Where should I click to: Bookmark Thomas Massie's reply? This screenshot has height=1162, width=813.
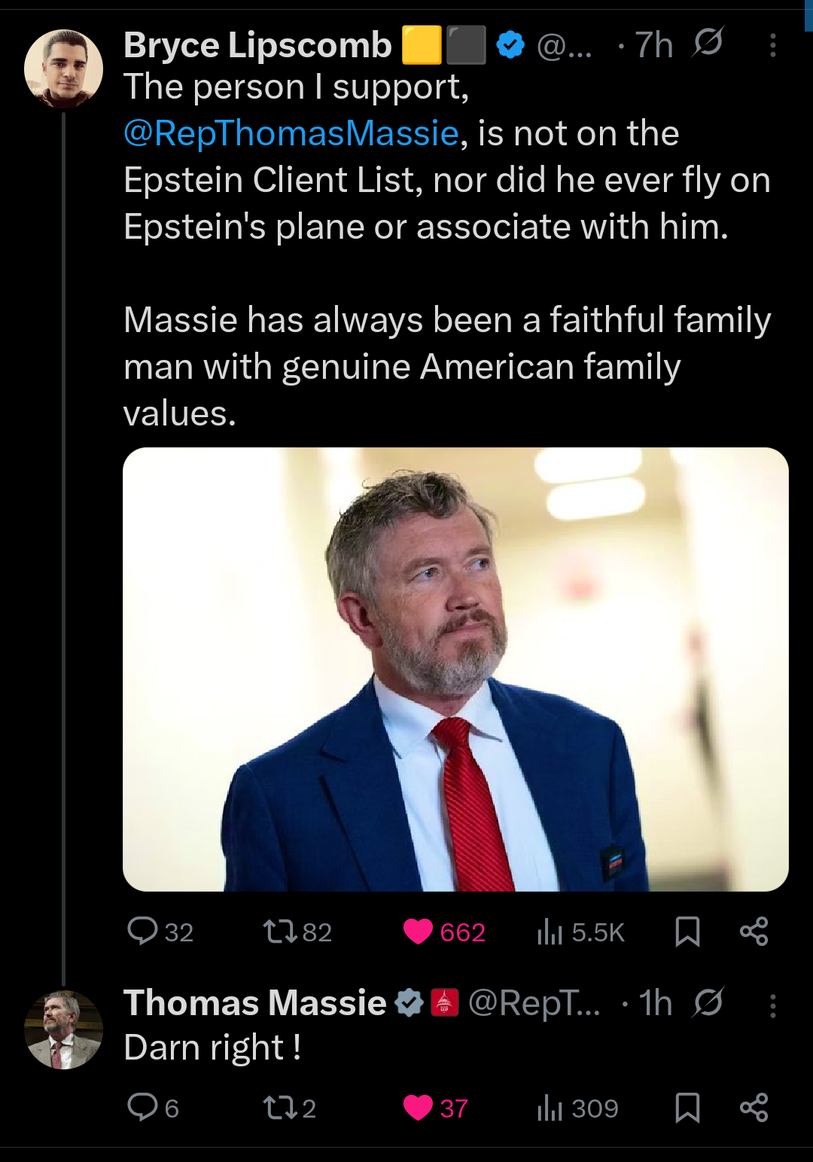(x=687, y=1108)
